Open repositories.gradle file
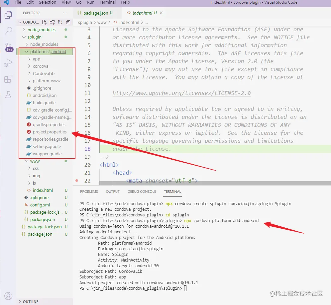This screenshot has height=305, width=331. pyautogui.click(x=51, y=139)
